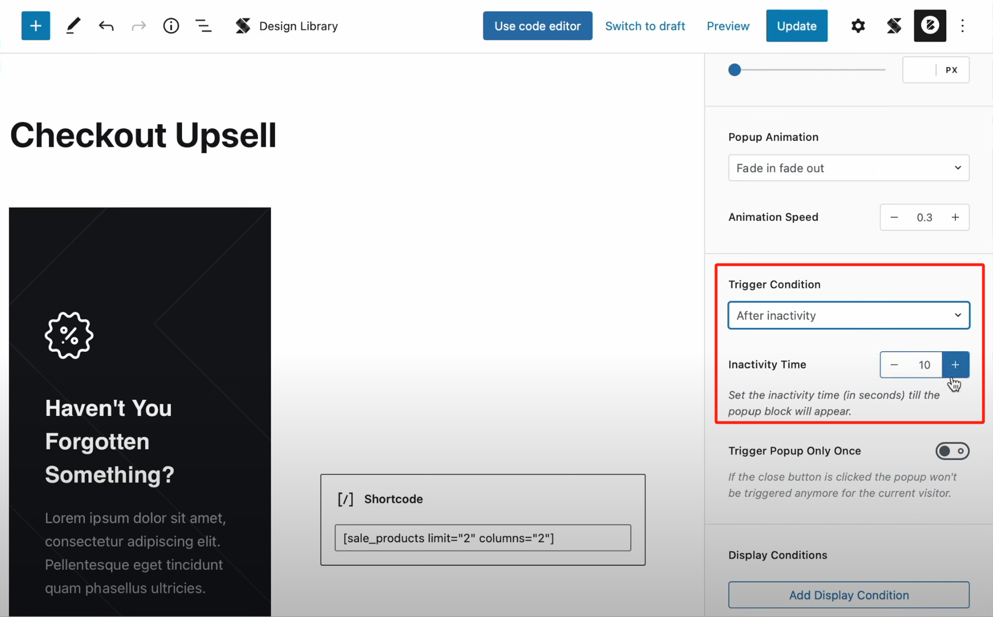Open the Trigger Condition dropdown

point(848,315)
